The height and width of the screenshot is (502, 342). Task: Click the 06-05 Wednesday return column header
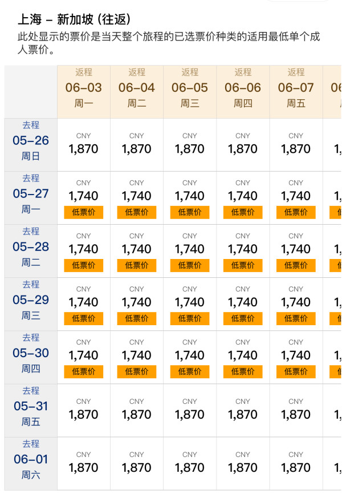190,92
